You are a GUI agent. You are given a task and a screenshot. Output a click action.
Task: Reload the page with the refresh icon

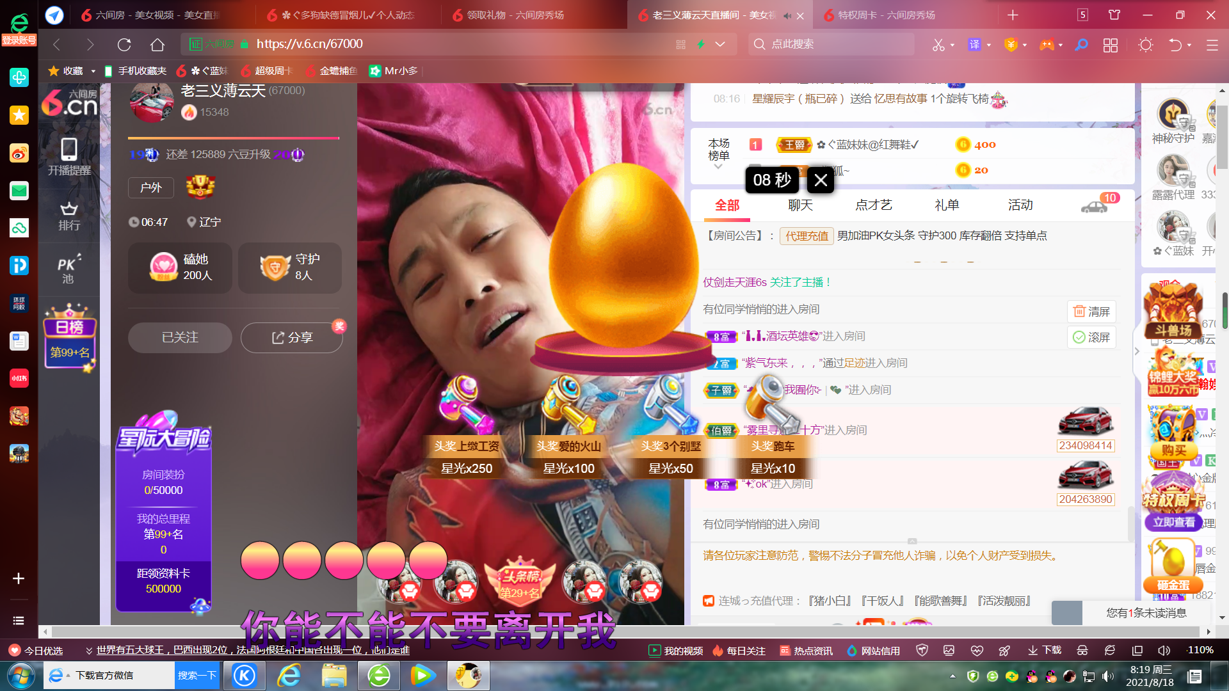[x=124, y=44]
